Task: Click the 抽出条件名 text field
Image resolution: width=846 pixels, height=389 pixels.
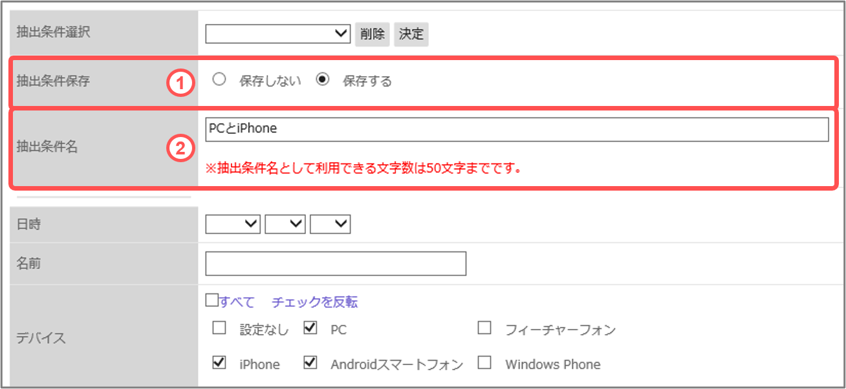Action: coord(517,129)
